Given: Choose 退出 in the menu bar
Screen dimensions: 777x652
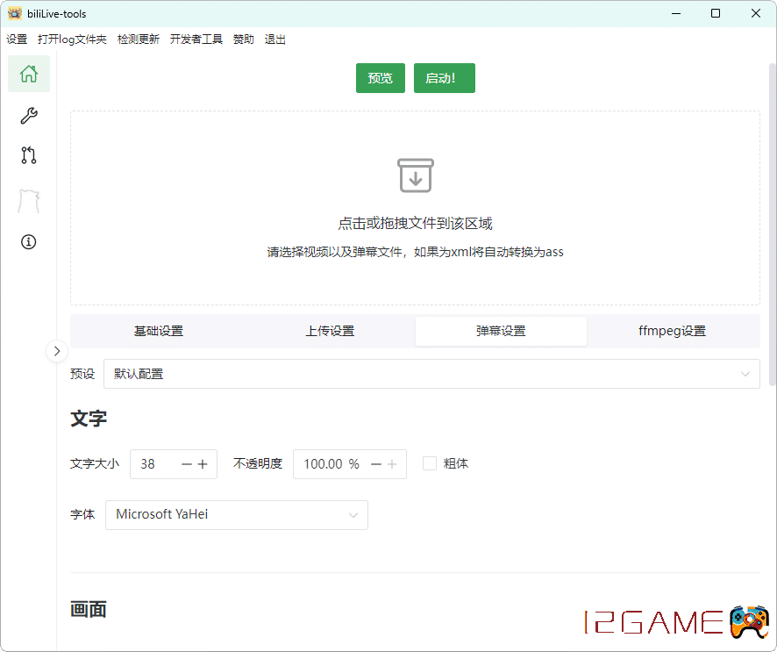Looking at the screenshot, I should click(x=275, y=39).
